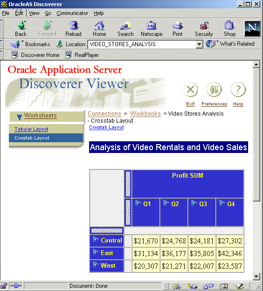Follow the Workbooks breadcrumb link
This screenshot has height=291, width=263.
(145, 114)
